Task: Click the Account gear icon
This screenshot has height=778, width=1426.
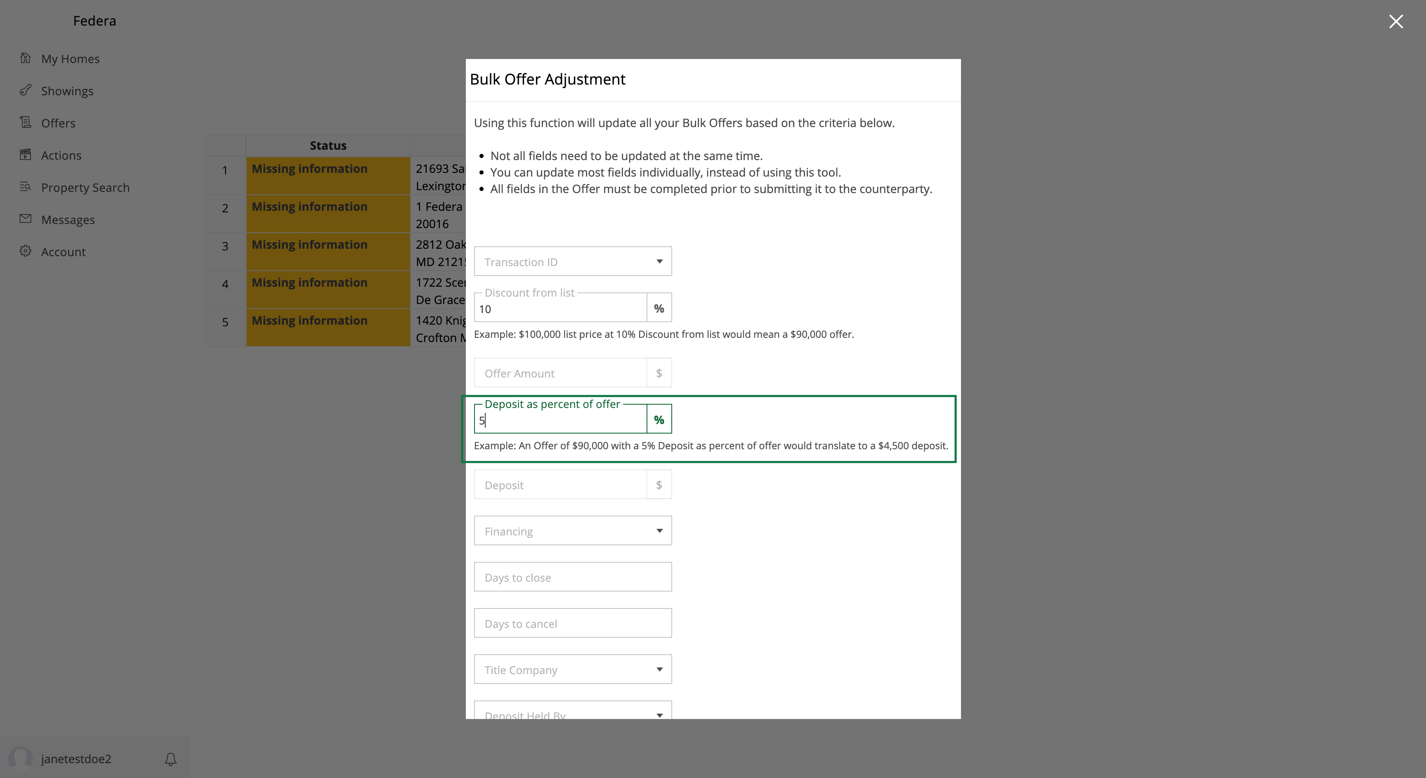Action: coord(26,251)
